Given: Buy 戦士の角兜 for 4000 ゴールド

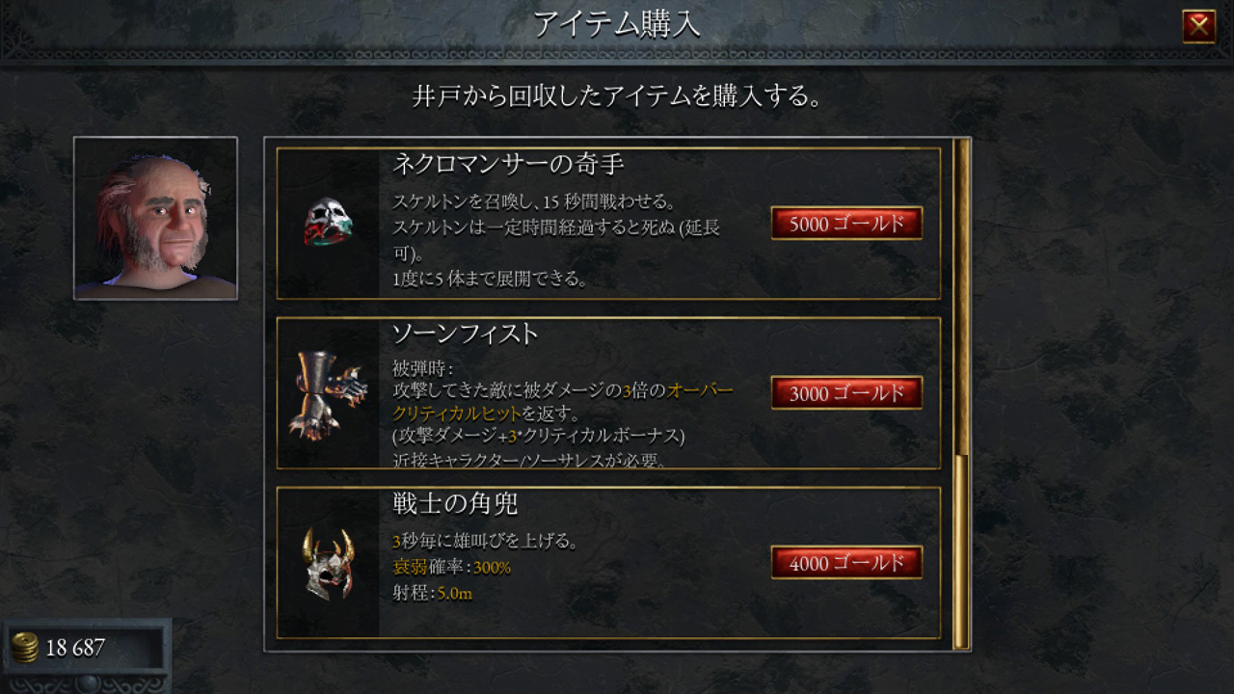Looking at the screenshot, I should 846,563.
